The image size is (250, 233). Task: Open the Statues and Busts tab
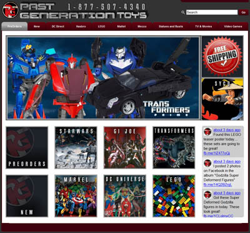point(171,26)
